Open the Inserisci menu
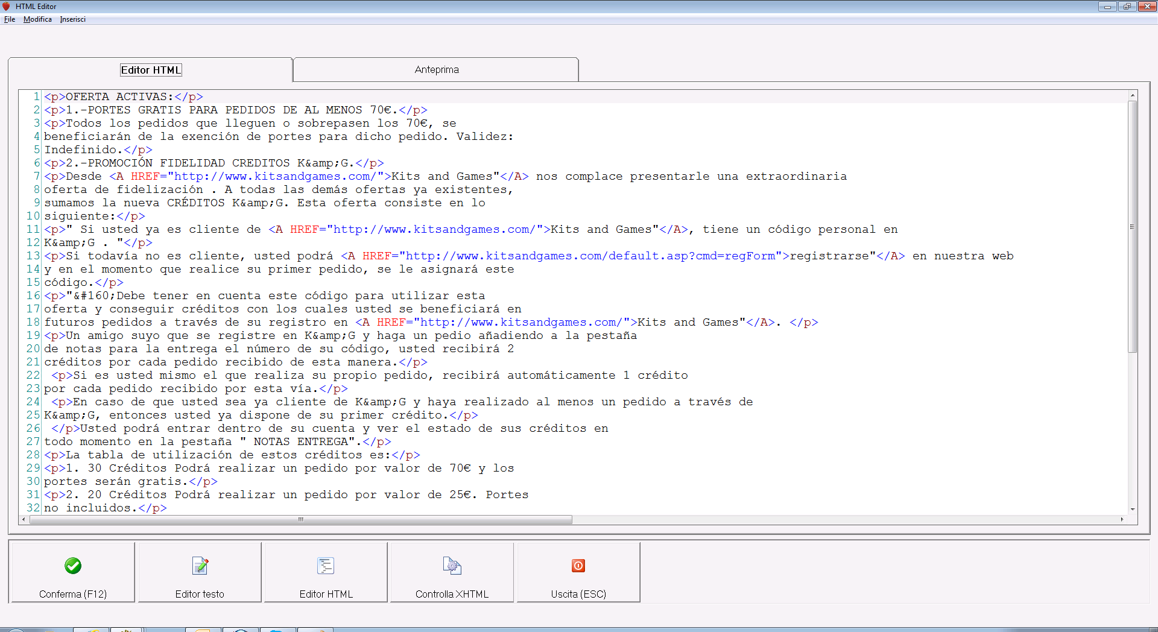Viewport: 1158px width, 632px height. [x=73, y=19]
